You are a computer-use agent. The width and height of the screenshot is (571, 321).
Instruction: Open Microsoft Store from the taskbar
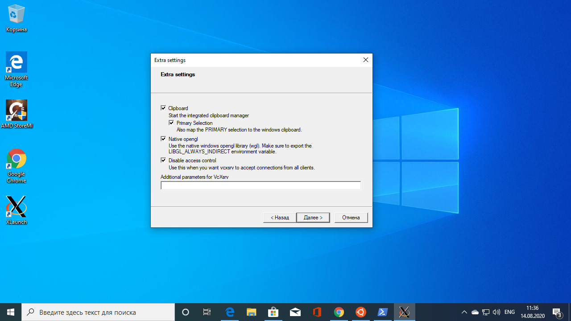pos(273,312)
